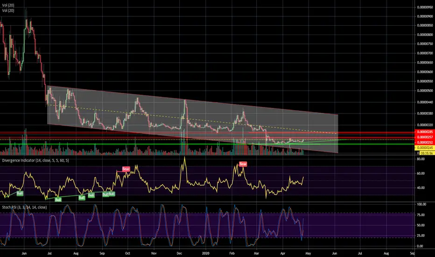The image size is (435, 257).
Task: Click the 100.00 Stoch RSI scale value
Action: [421, 204]
